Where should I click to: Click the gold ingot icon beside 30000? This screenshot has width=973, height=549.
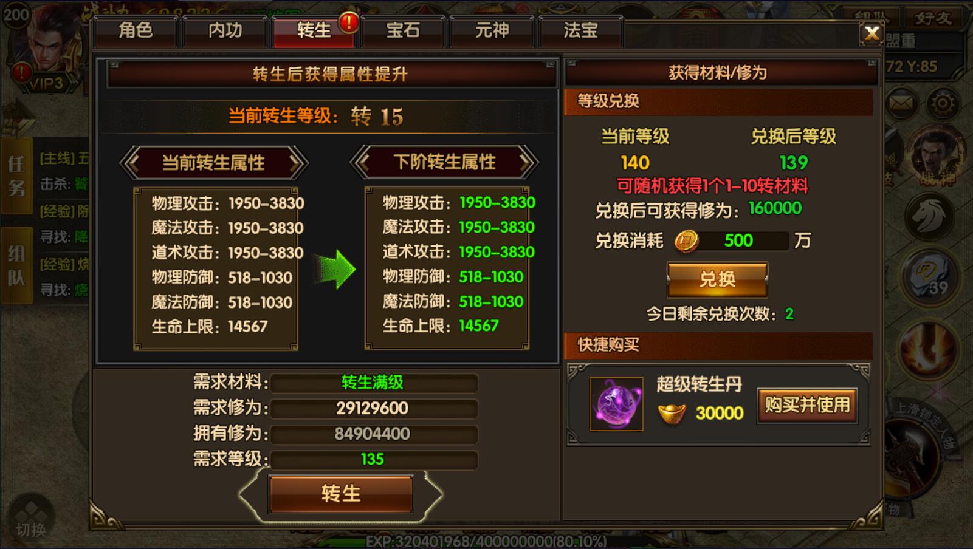[672, 414]
